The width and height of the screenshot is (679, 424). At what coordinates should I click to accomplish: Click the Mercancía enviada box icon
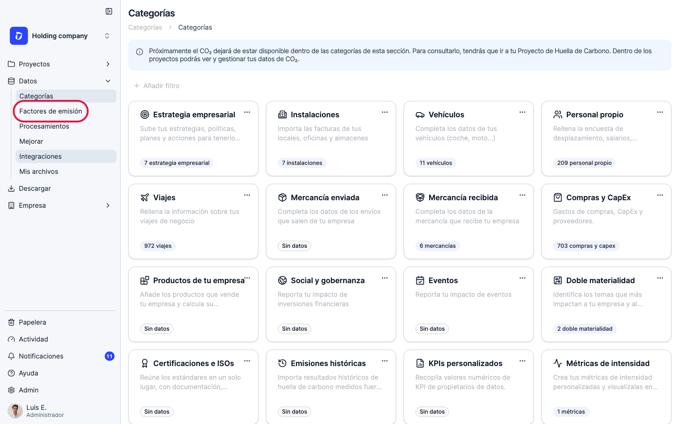tap(282, 197)
